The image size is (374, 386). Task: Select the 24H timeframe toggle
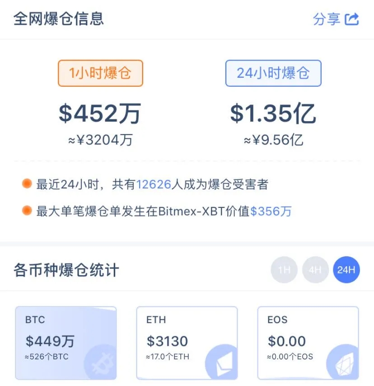point(346,270)
